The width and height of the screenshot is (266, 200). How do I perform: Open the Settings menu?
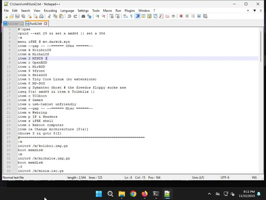83,10
